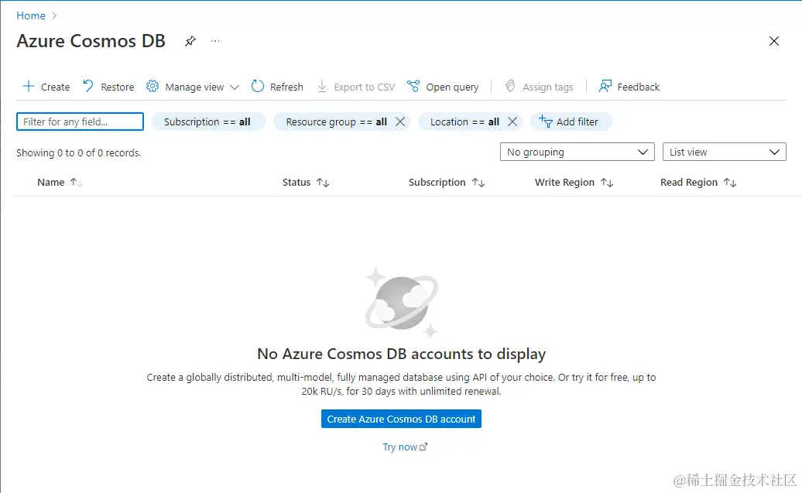Pin Azure Cosmos DB to dashboard
This screenshot has height=493, width=802.
click(x=190, y=42)
